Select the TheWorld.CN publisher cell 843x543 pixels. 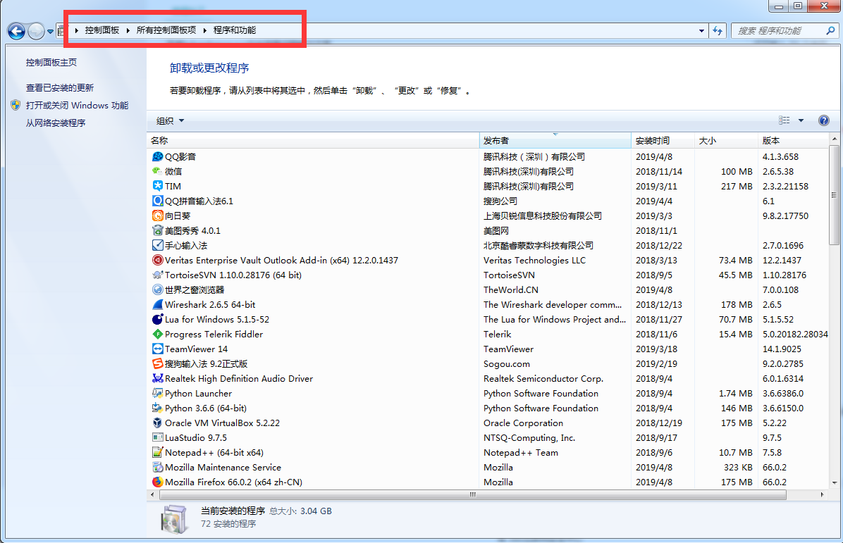(x=511, y=289)
